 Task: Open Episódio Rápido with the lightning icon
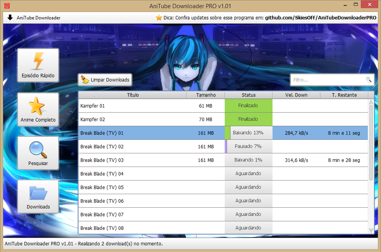pyautogui.click(x=38, y=65)
